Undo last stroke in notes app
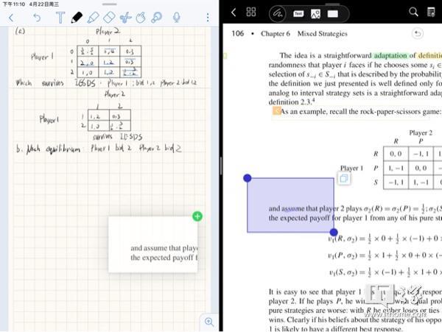 click(x=37, y=18)
